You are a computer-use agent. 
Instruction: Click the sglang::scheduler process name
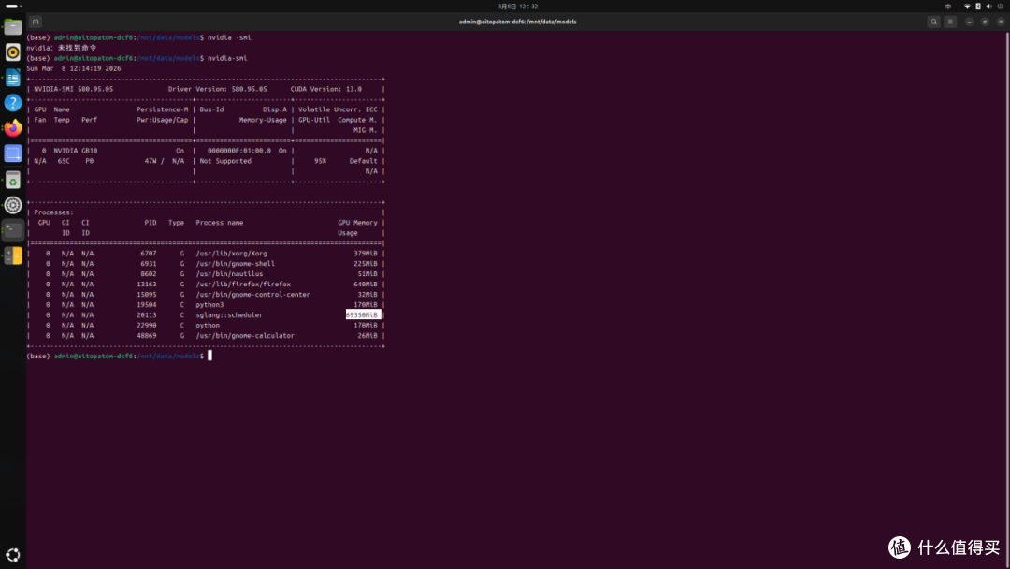(229, 315)
